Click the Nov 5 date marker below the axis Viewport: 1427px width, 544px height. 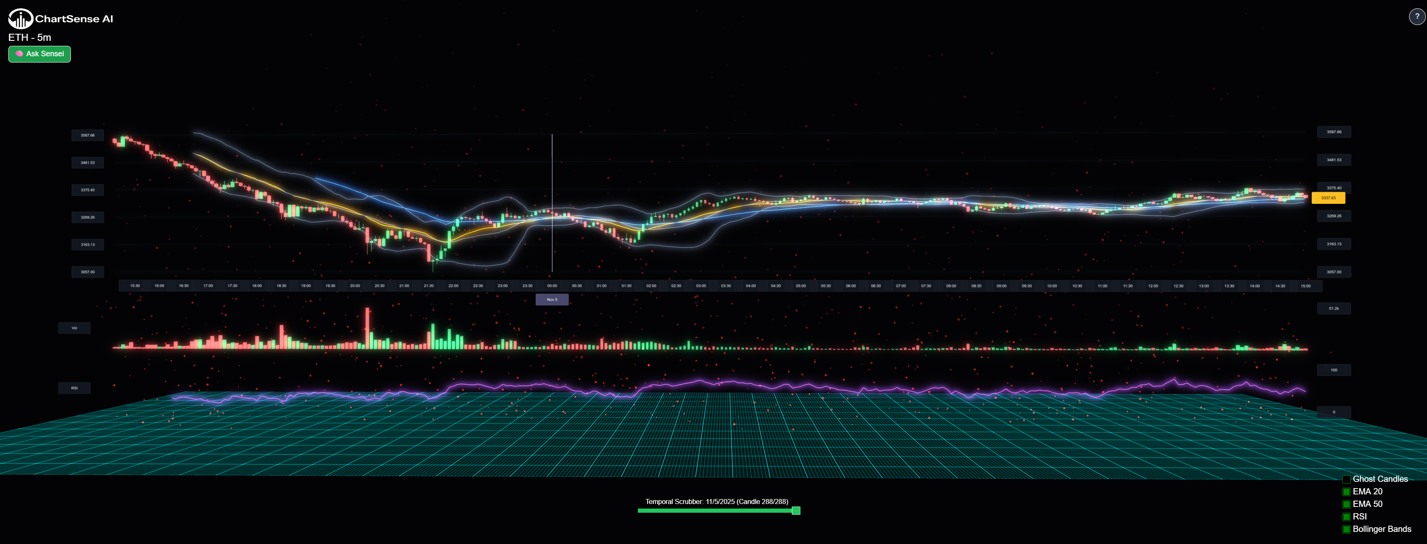click(552, 299)
